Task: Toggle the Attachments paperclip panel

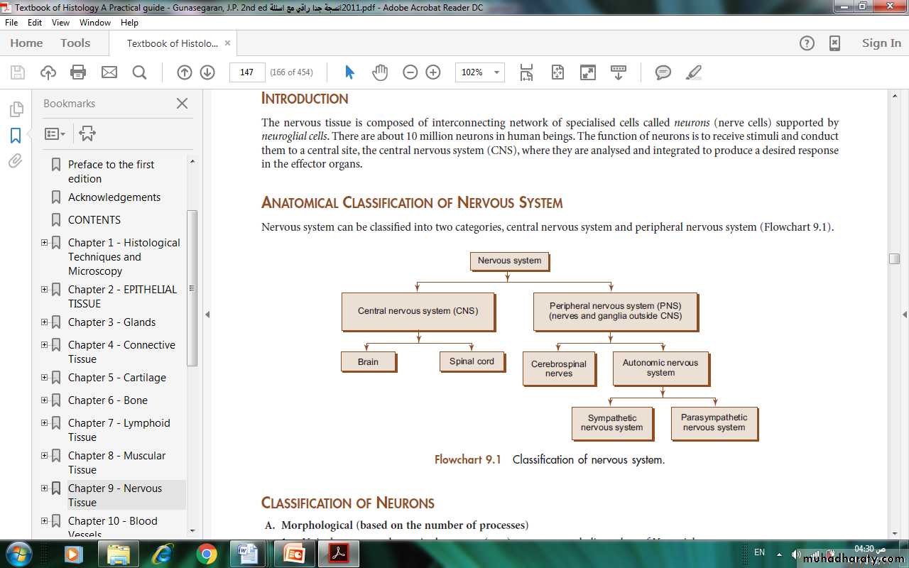Action: tap(16, 161)
